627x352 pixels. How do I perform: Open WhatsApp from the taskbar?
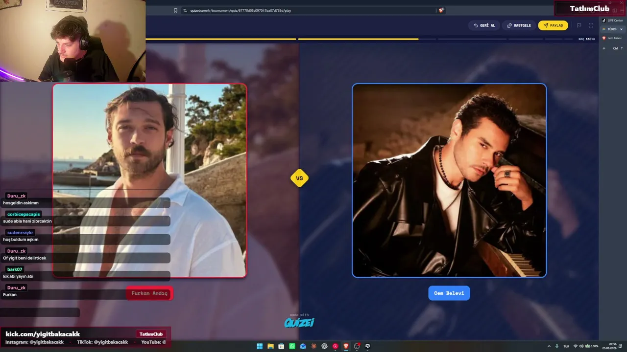(x=292, y=346)
